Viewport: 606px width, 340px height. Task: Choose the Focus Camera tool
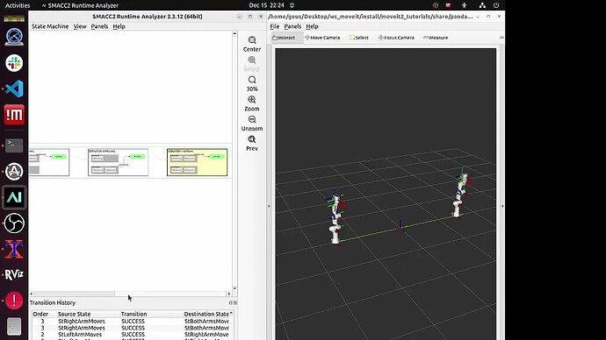[x=396, y=38]
